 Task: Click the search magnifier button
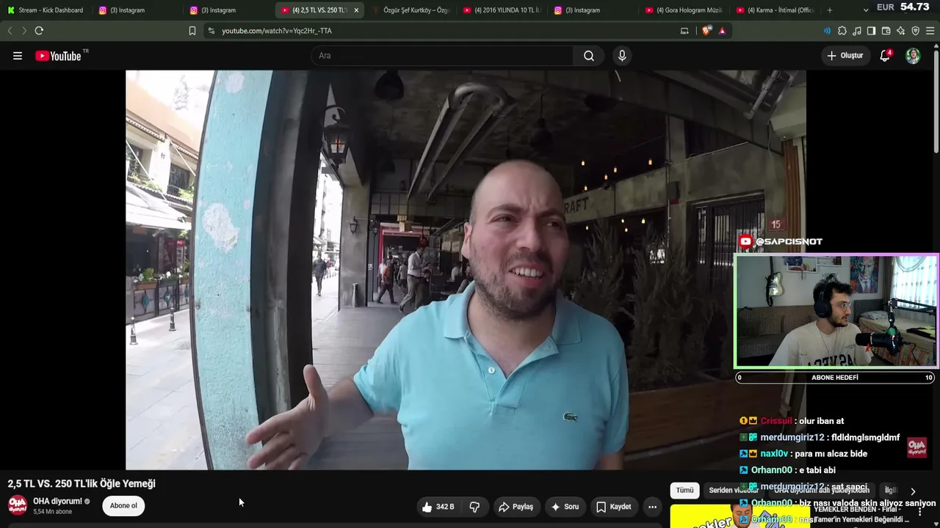(x=589, y=56)
